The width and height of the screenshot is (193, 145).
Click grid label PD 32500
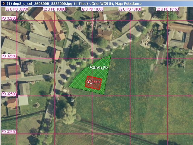pyautogui.click(x=9, y=94)
